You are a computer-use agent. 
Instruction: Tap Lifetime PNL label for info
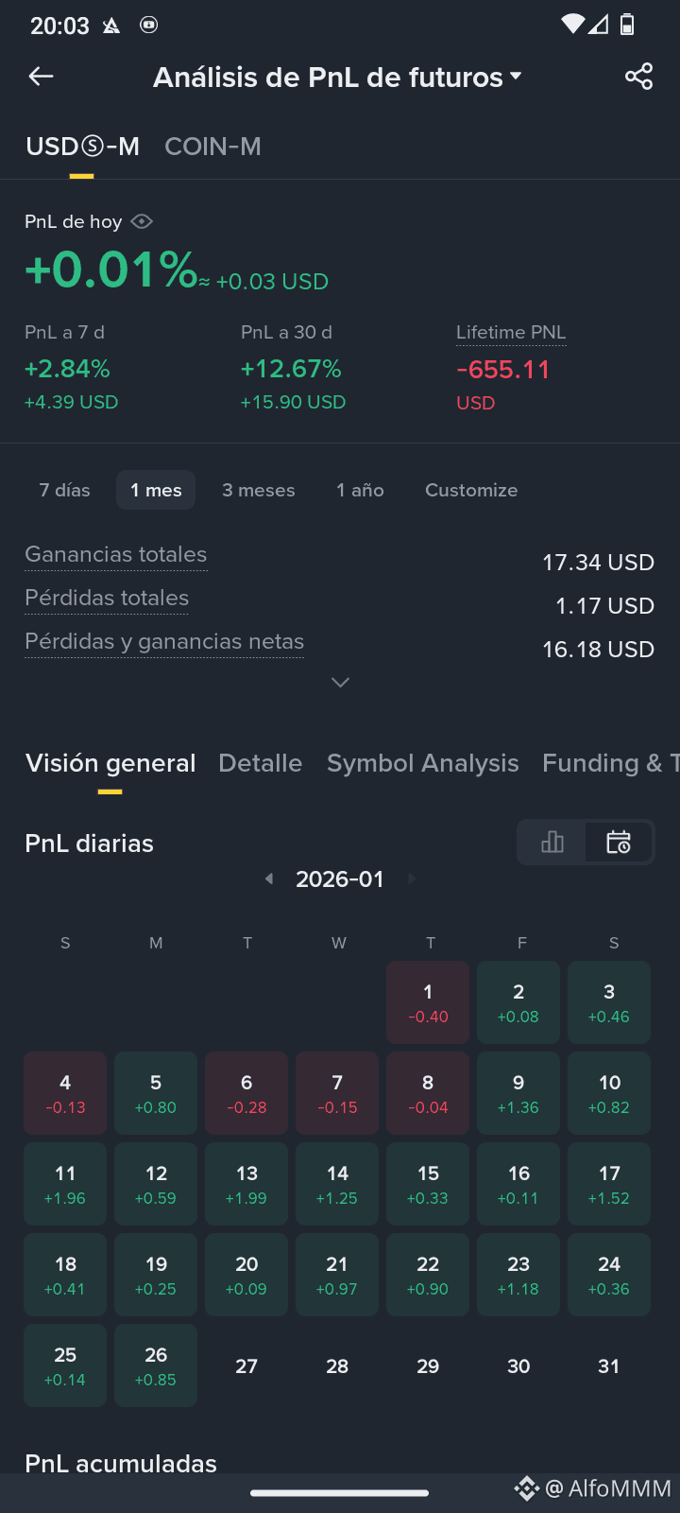click(x=511, y=333)
